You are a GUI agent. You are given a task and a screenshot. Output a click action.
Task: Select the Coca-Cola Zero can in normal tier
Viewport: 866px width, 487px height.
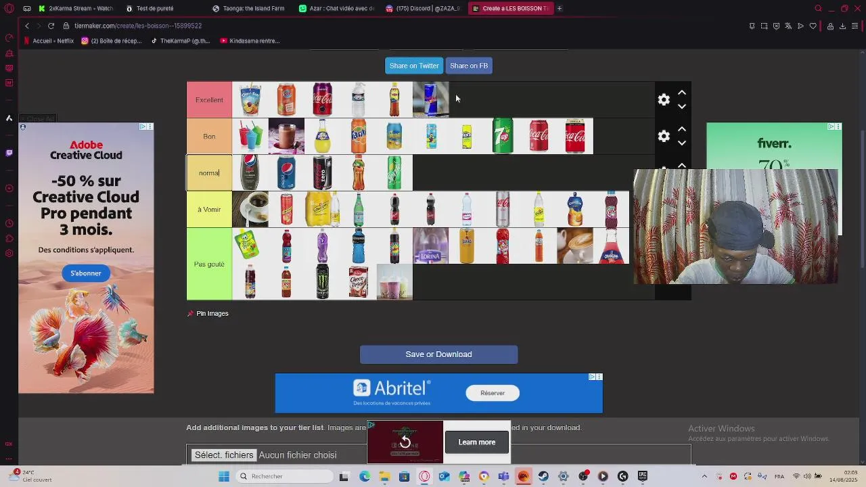click(x=322, y=172)
